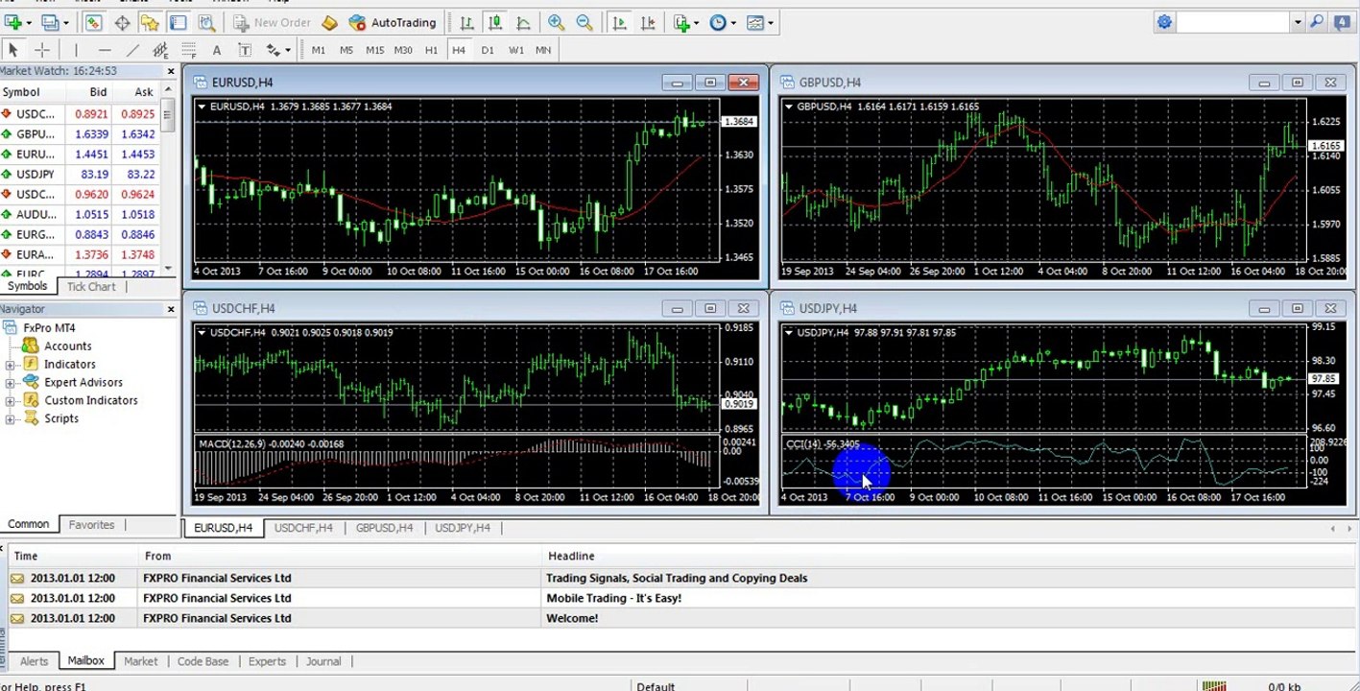Toggle the Market Watch panel icon
Image resolution: width=1360 pixels, height=691 pixels.
pos(93,22)
